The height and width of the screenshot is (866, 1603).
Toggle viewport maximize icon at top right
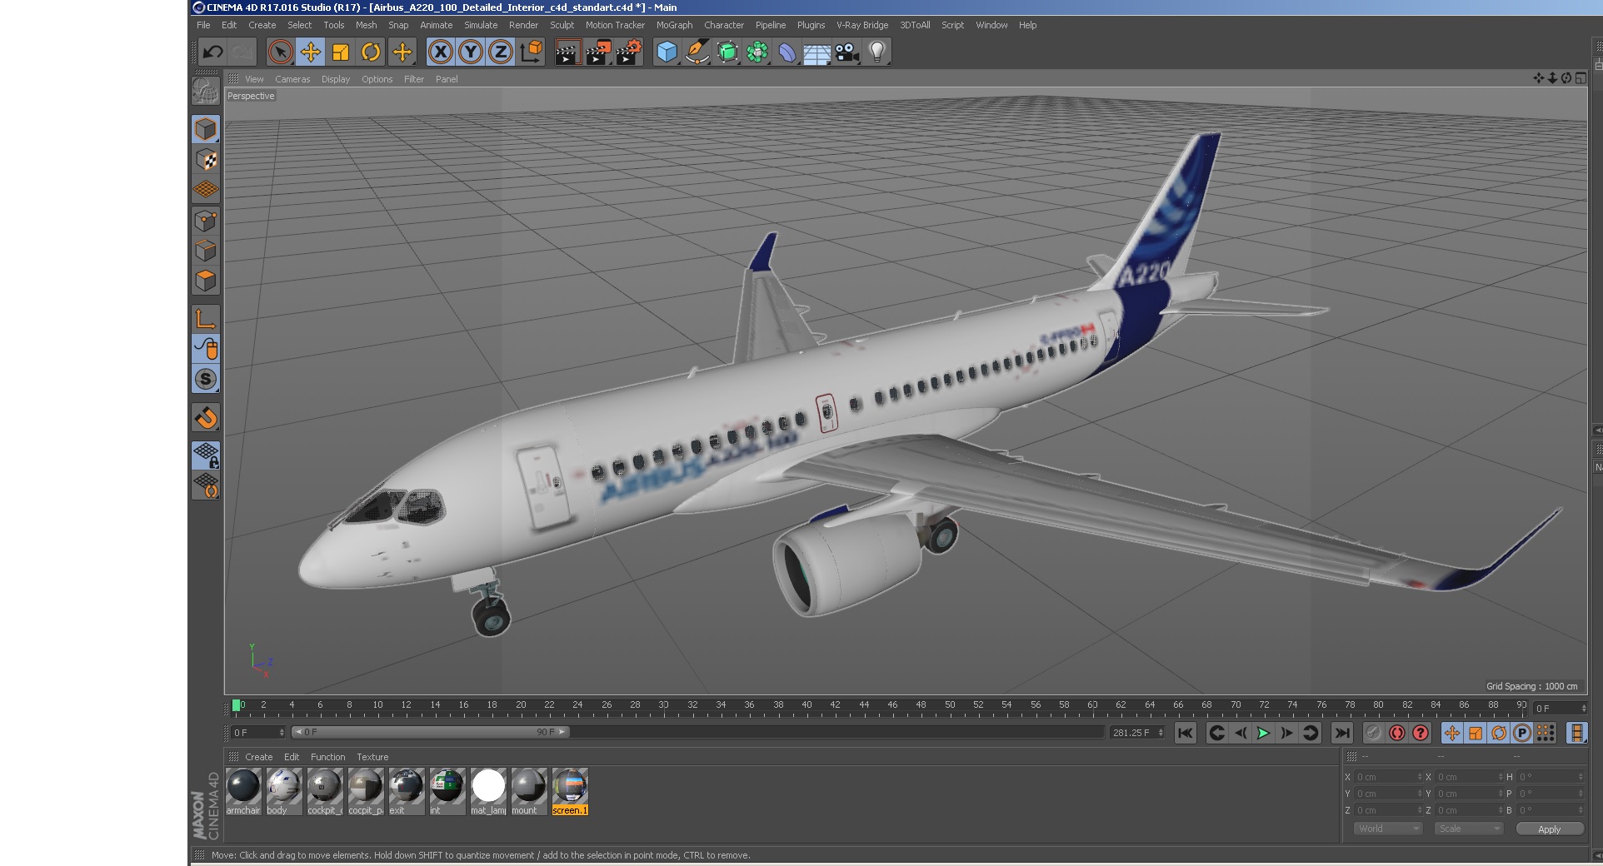(1581, 78)
